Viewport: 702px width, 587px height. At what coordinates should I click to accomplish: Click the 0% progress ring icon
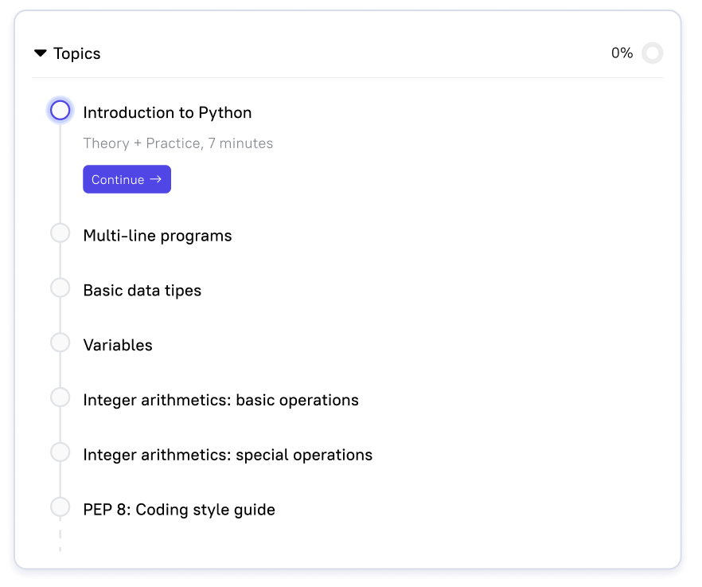pyautogui.click(x=652, y=53)
